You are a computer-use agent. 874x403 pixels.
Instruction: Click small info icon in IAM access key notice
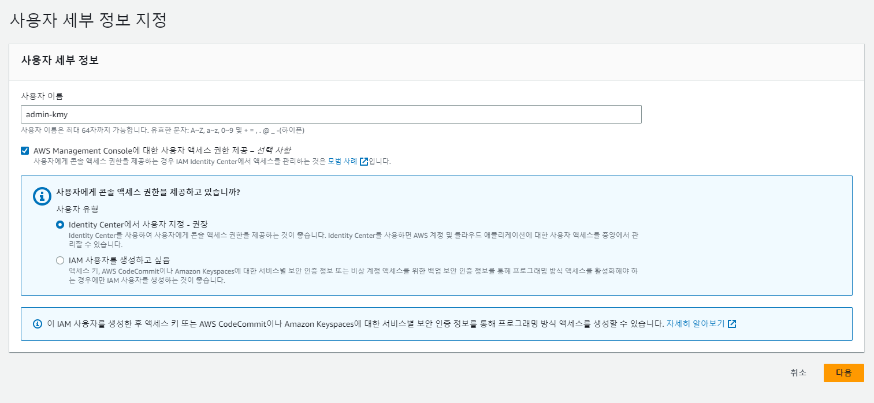tap(38, 323)
